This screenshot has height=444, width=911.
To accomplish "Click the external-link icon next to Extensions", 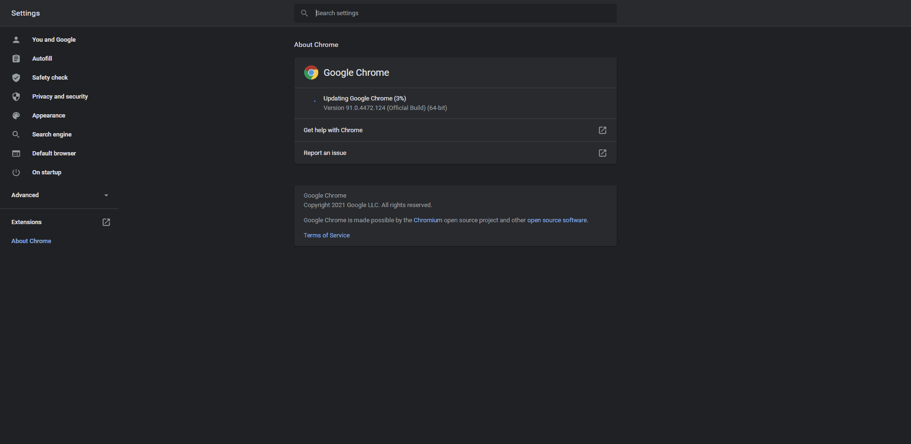I will point(106,222).
